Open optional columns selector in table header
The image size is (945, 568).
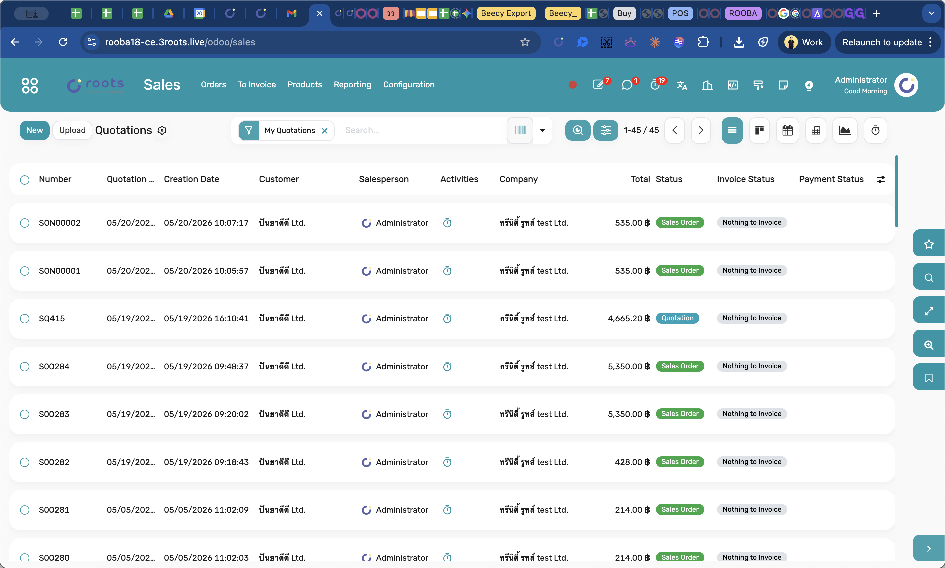(881, 179)
